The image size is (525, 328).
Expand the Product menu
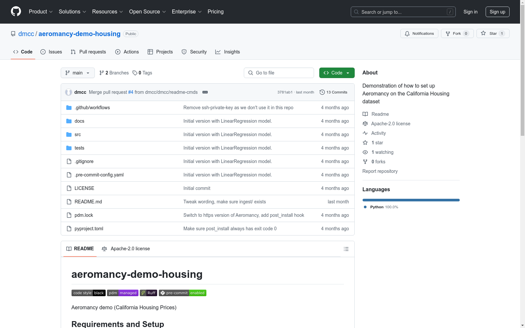point(41,11)
